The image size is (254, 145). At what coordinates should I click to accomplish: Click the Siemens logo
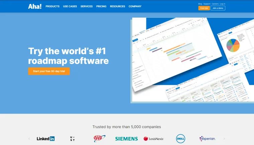(x=127, y=139)
